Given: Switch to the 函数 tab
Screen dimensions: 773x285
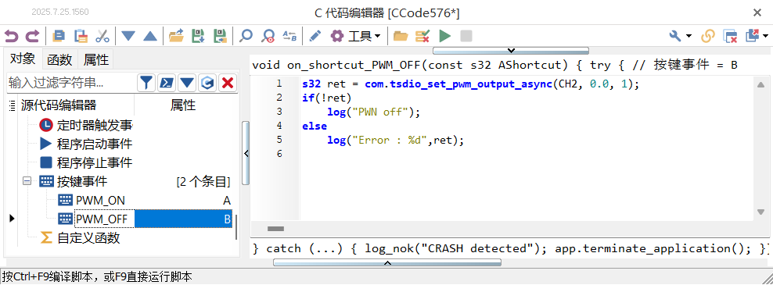Looking at the screenshot, I should (59, 59).
